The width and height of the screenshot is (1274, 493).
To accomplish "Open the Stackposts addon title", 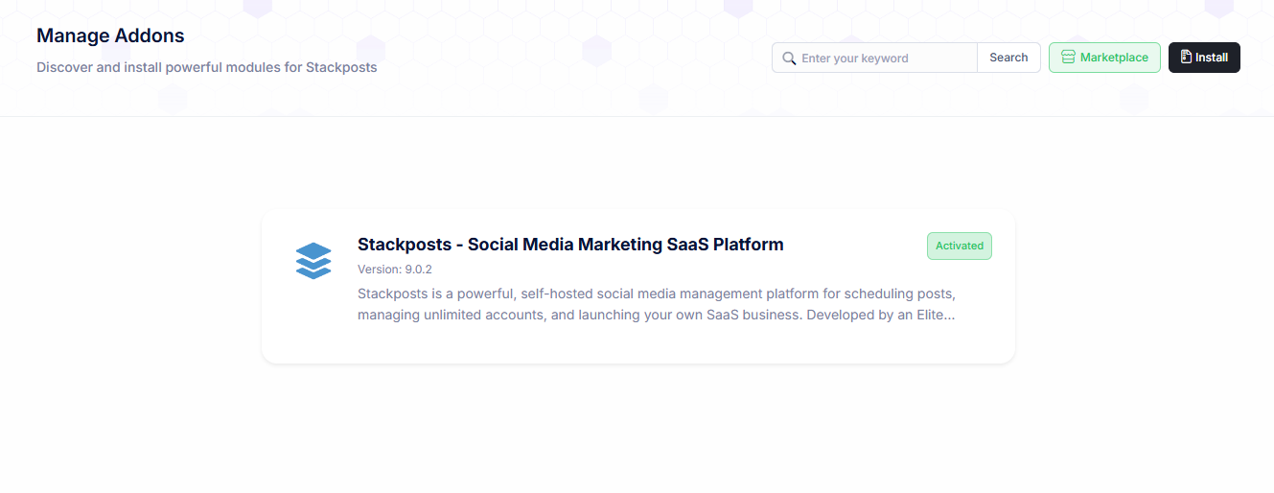I will point(570,245).
